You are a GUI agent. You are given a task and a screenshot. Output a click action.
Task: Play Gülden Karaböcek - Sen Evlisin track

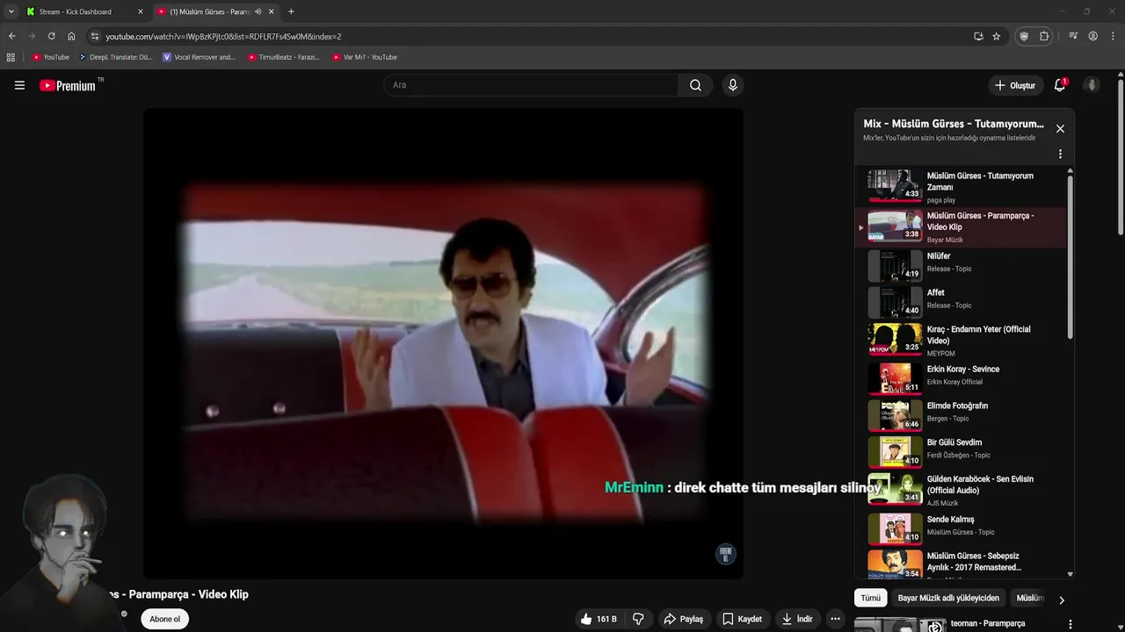point(962,489)
